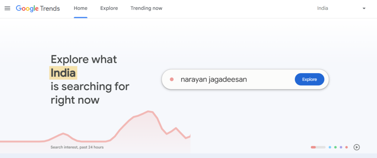Click the blue Explore button
This screenshot has height=158, width=377.
point(309,79)
